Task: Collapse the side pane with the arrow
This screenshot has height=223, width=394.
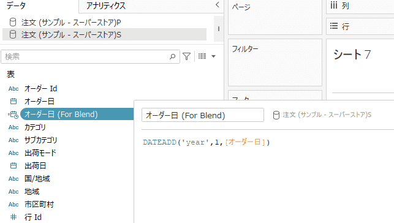Action: click(218, 5)
